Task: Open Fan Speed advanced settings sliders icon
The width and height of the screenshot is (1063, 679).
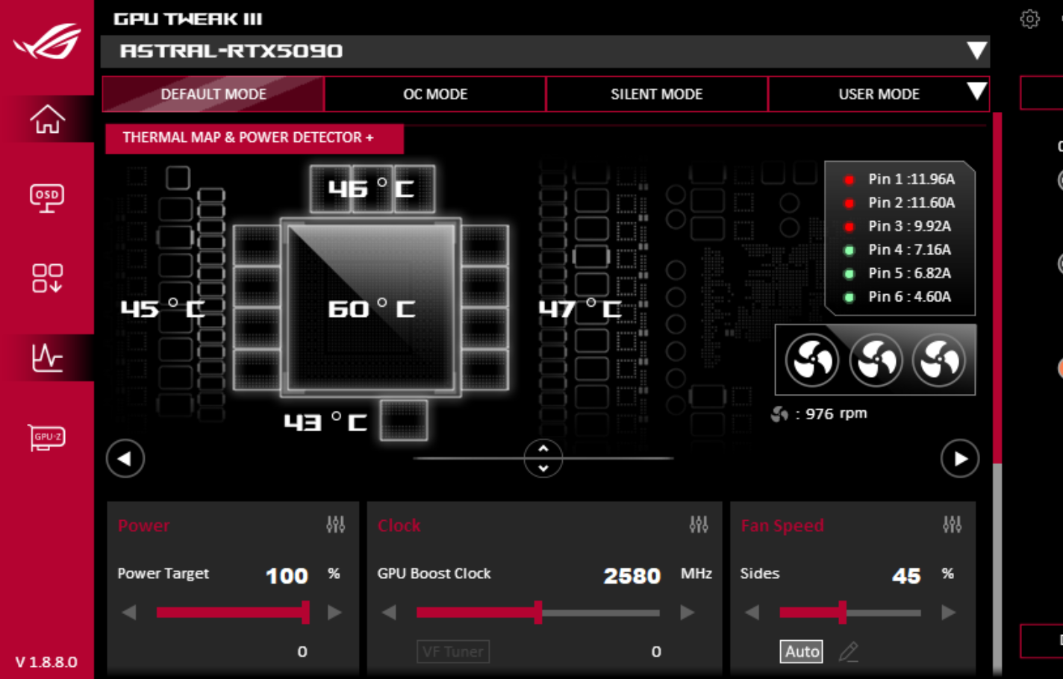Action: 952,525
